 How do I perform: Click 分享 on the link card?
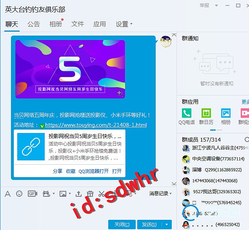click(x=58, y=171)
